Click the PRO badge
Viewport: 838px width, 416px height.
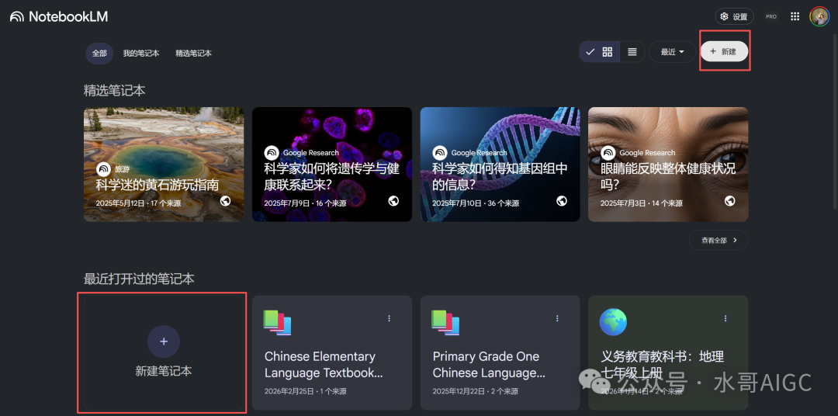(771, 16)
